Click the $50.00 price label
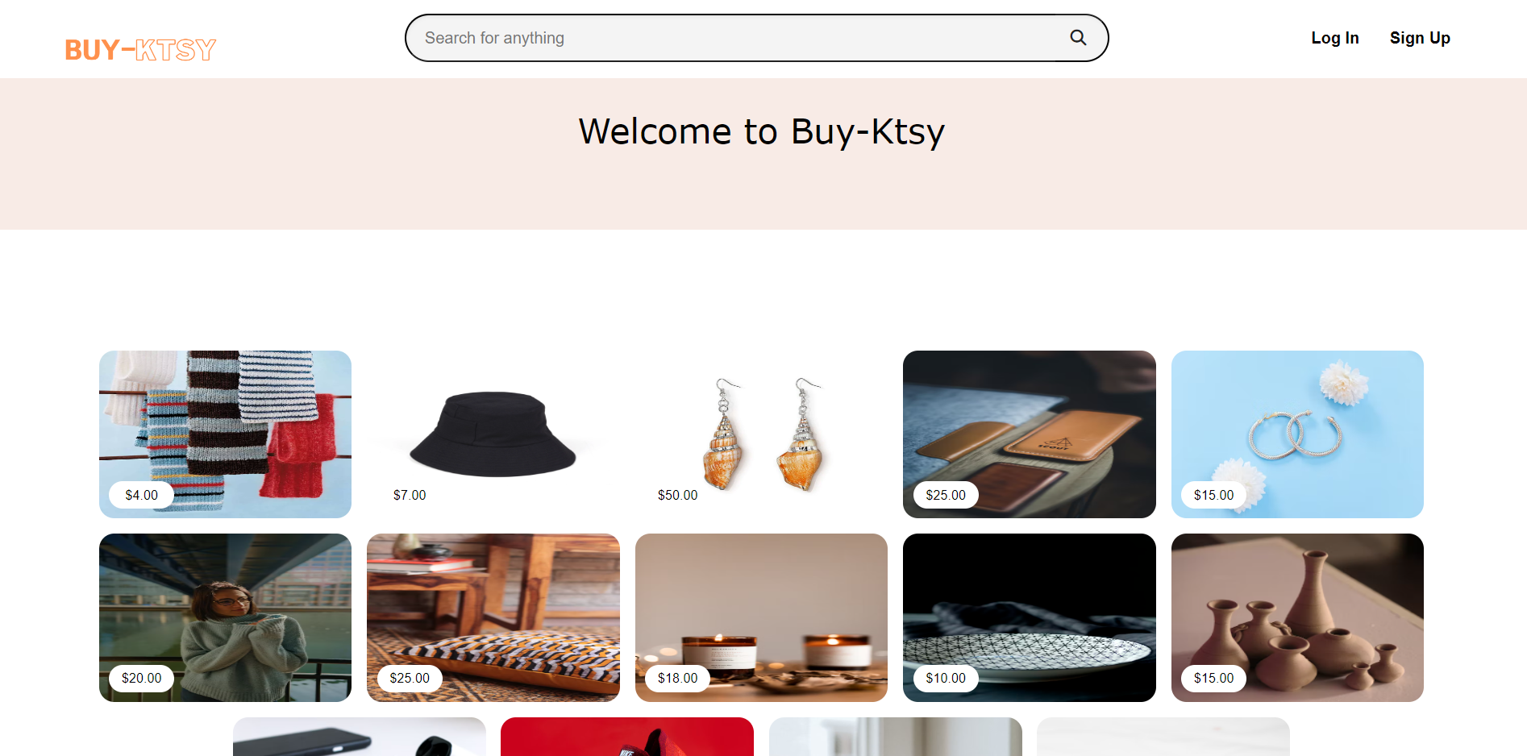This screenshot has width=1527, height=756. click(678, 495)
